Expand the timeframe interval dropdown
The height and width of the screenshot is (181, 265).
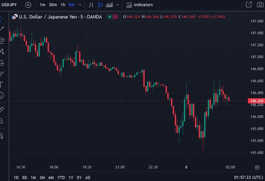coord(80,5)
